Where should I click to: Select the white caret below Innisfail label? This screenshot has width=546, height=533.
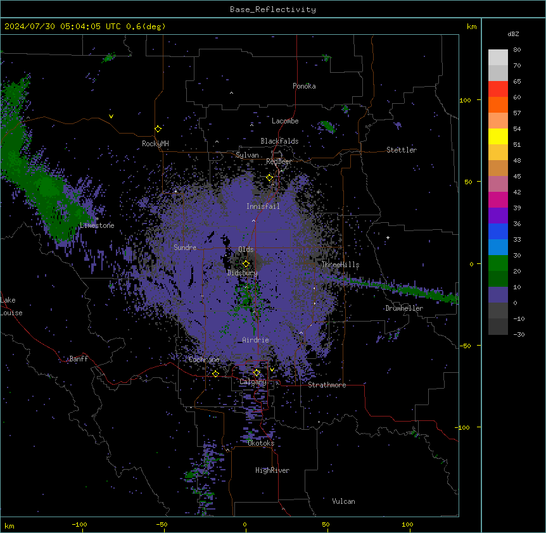[253, 220]
